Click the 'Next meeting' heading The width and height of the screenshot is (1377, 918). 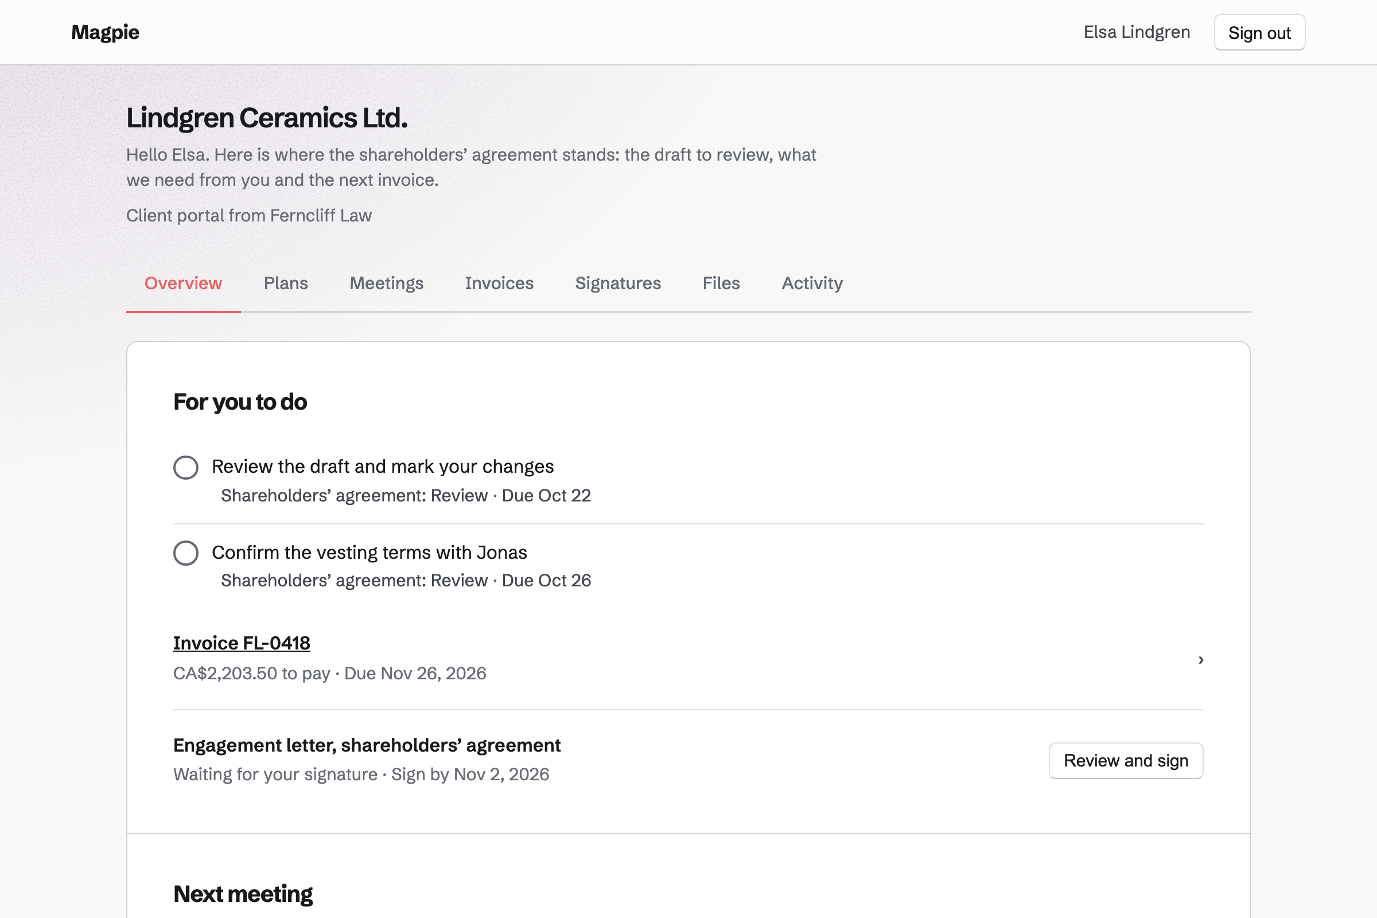coord(243,894)
